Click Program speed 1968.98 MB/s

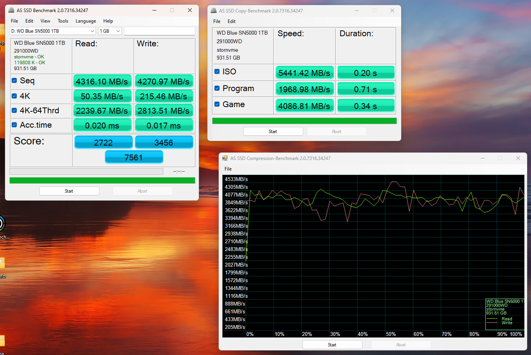coord(305,89)
